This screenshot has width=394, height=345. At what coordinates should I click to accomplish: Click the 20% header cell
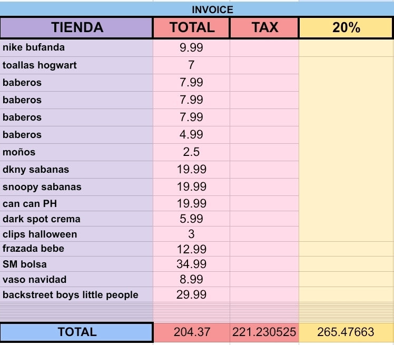click(x=346, y=28)
